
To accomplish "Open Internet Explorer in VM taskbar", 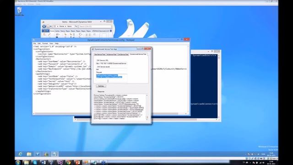I will click(x=20, y=154).
